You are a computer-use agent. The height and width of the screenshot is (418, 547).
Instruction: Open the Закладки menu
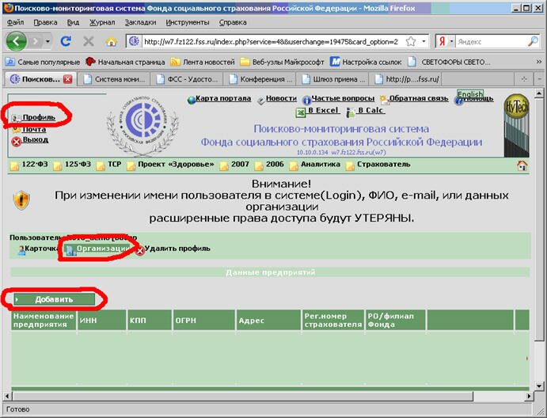141,22
